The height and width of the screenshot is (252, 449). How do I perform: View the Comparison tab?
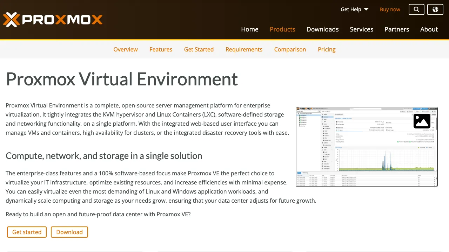tap(290, 49)
